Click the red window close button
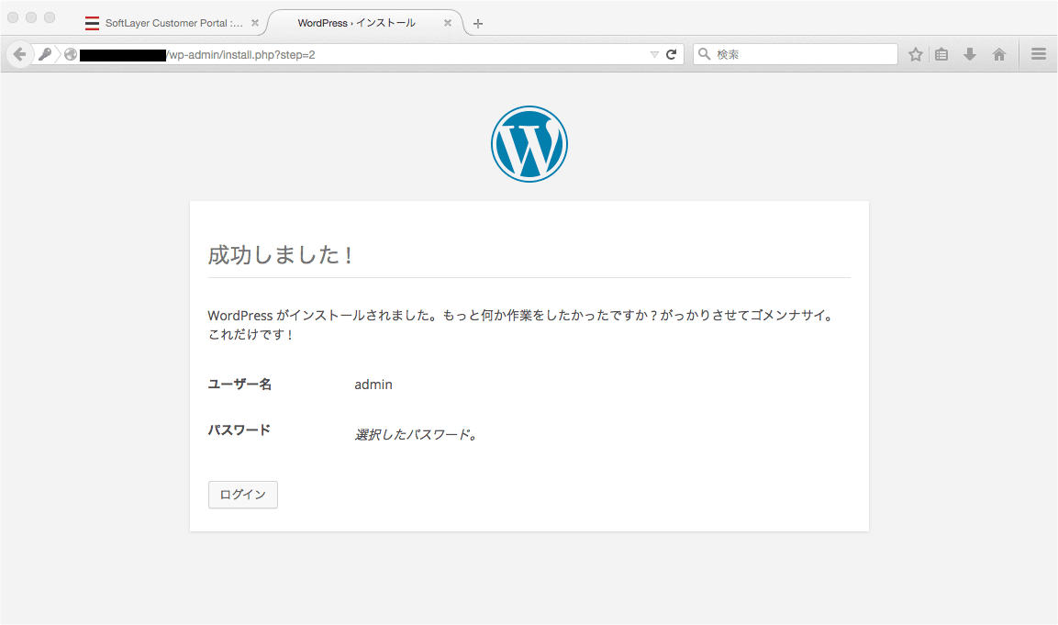1058x625 pixels. (x=13, y=17)
